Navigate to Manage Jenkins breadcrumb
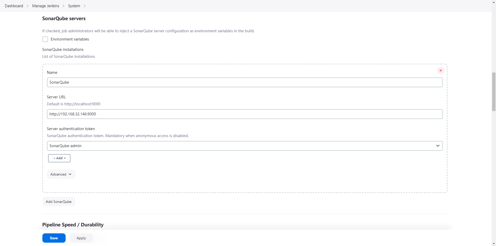Image resolution: width=496 pixels, height=246 pixels. pyautogui.click(x=45, y=6)
